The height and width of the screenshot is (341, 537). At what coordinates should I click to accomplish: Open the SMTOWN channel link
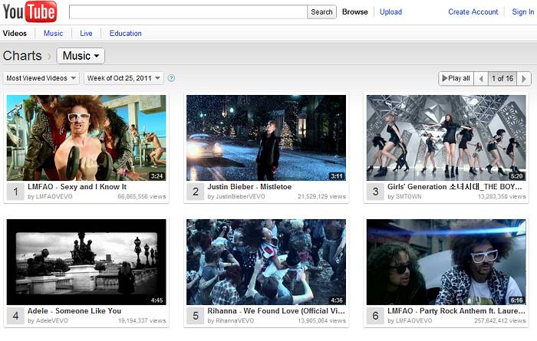[x=408, y=197]
